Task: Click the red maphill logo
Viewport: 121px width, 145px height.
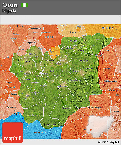Action: [13, 132]
